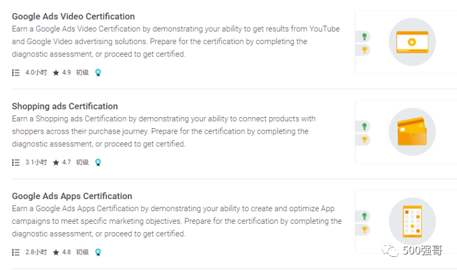The height and width of the screenshot is (270, 457).
Task: Click trophy icon beside the video thumbnail
Action: (x=364, y=50)
